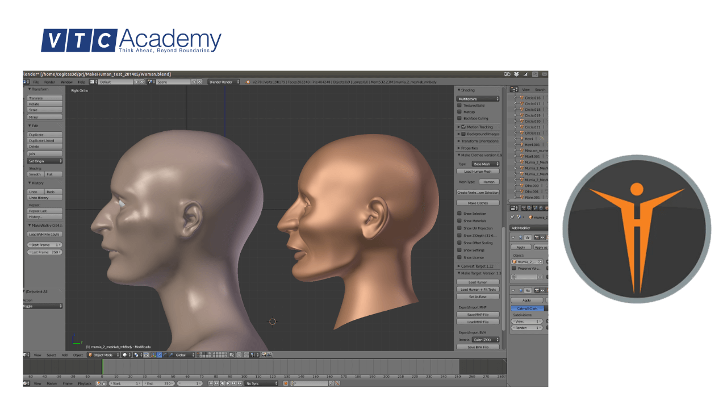Click the Dropbox icon in system tray

click(x=516, y=74)
